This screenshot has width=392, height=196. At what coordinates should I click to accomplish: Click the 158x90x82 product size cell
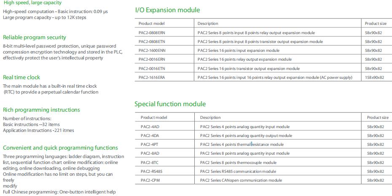(374, 78)
